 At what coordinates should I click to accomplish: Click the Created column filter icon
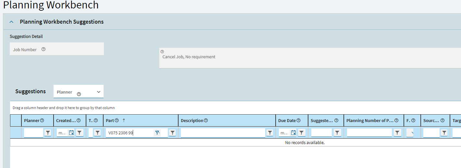click(80, 133)
